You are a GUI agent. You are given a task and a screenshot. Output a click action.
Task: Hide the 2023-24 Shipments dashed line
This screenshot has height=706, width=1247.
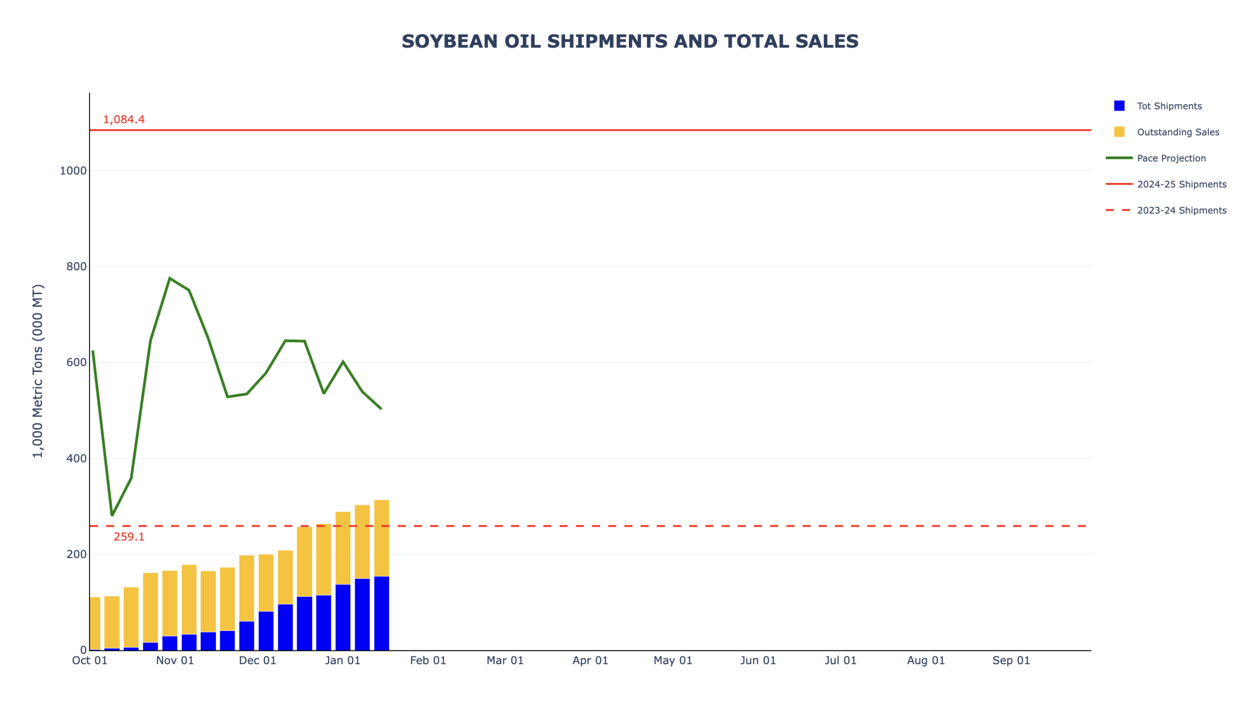point(1181,210)
